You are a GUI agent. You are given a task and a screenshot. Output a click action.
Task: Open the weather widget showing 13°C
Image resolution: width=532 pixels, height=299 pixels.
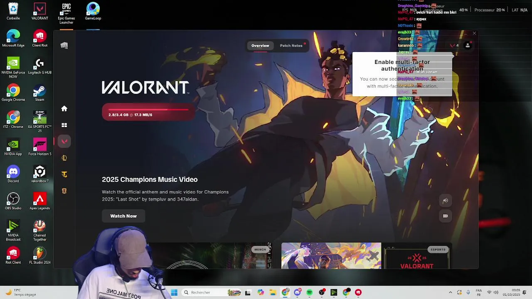point(21,292)
